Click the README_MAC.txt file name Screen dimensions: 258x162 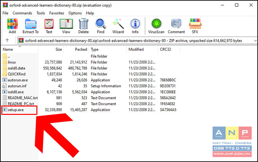click(x=23, y=98)
